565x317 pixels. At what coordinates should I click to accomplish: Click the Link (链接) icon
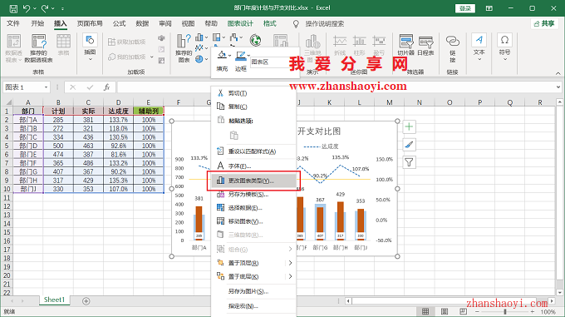[452, 48]
